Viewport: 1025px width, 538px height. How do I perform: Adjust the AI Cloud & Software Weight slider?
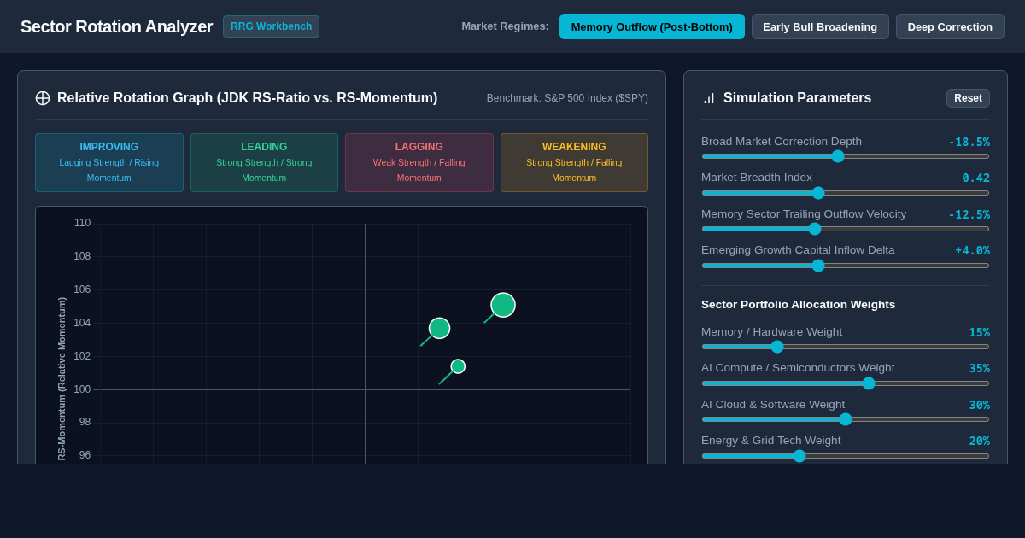click(x=846, y=419)
